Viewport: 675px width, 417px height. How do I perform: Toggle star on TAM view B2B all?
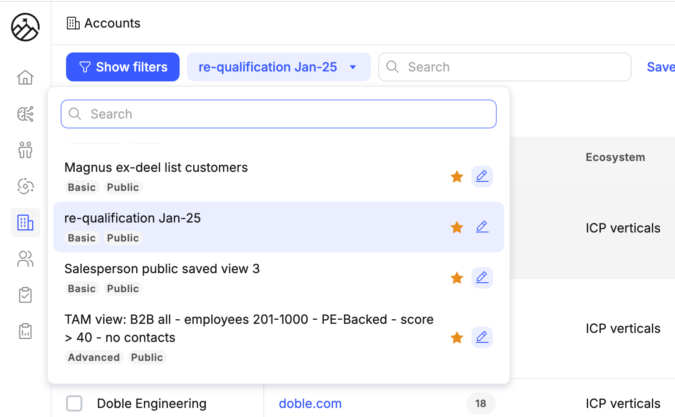(457, 337)
